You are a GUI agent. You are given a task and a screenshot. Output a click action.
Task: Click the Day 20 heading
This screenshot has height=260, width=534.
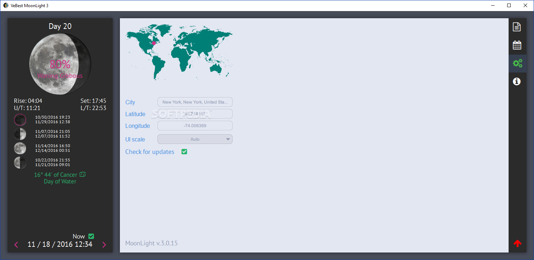click(x=60, y=26)
